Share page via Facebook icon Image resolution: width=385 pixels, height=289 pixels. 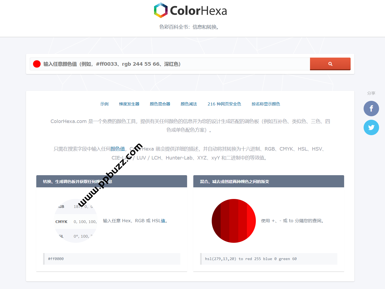click(371, 108)
